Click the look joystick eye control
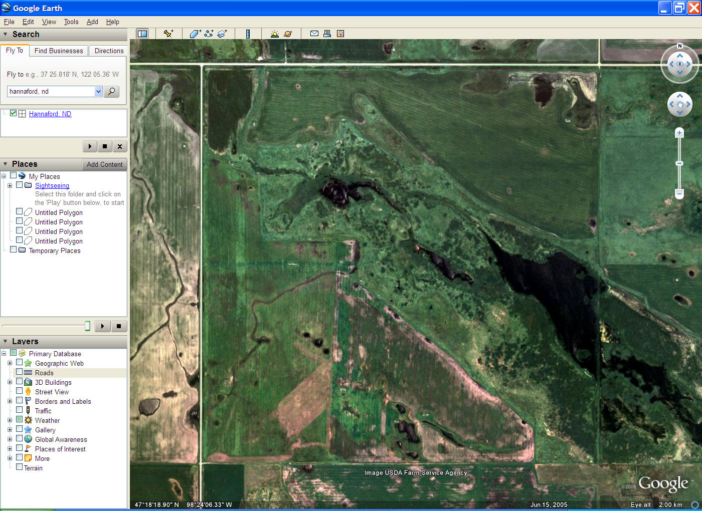This screenshot has height=511, width=702. point(680,64)
